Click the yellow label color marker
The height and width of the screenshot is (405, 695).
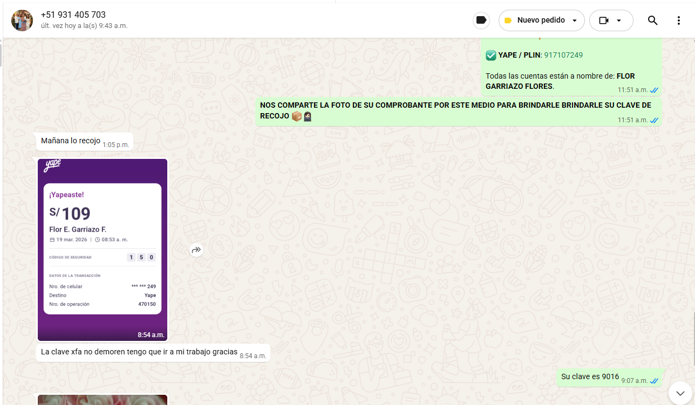508,20
